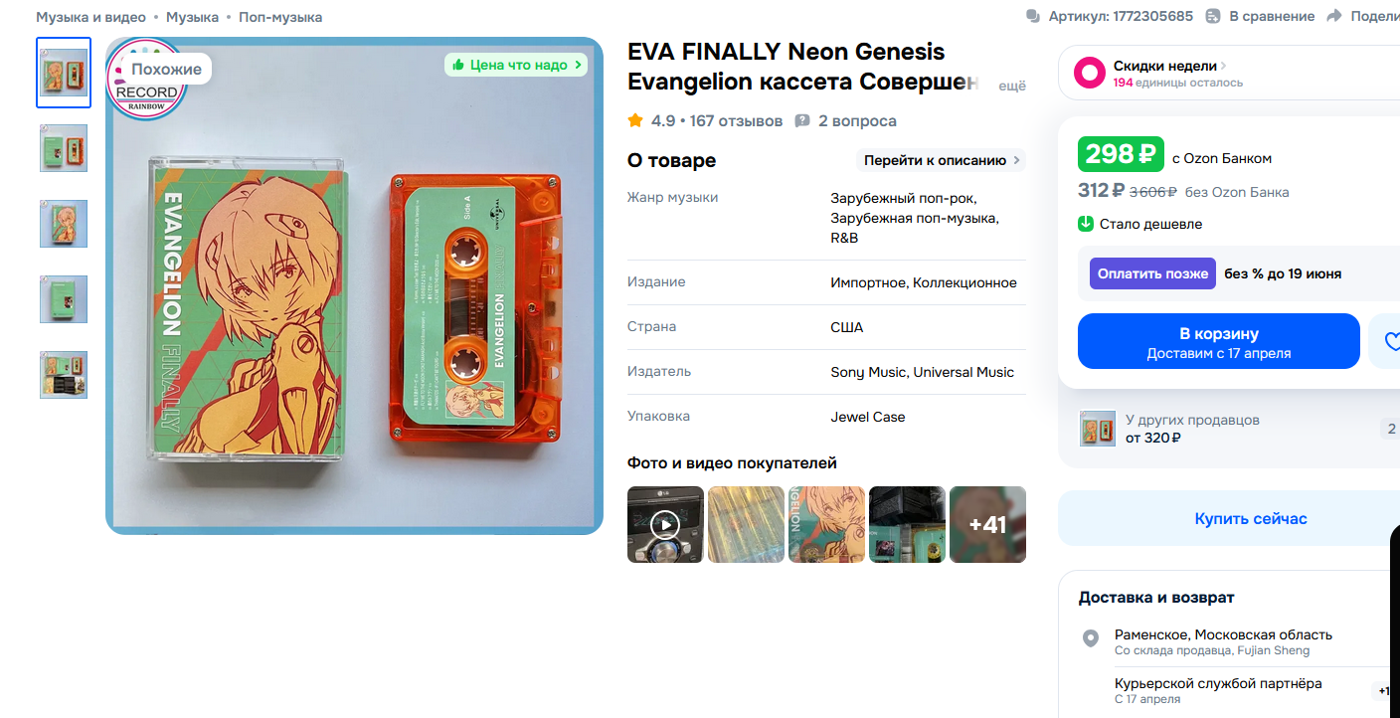Open Перейти к описанию chevron link
Viewport: 1400px width, 718px height.
941,160
